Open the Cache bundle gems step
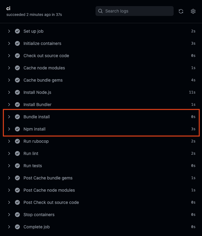The height and width of the screenshot is (236, 202). [x=101, y=80]
